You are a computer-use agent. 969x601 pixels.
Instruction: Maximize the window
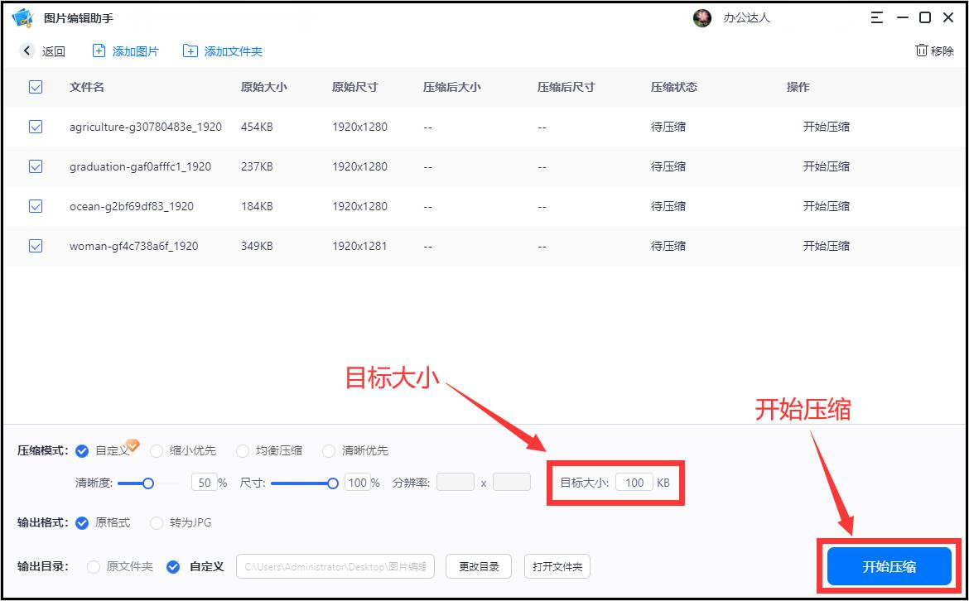point(925,18)
